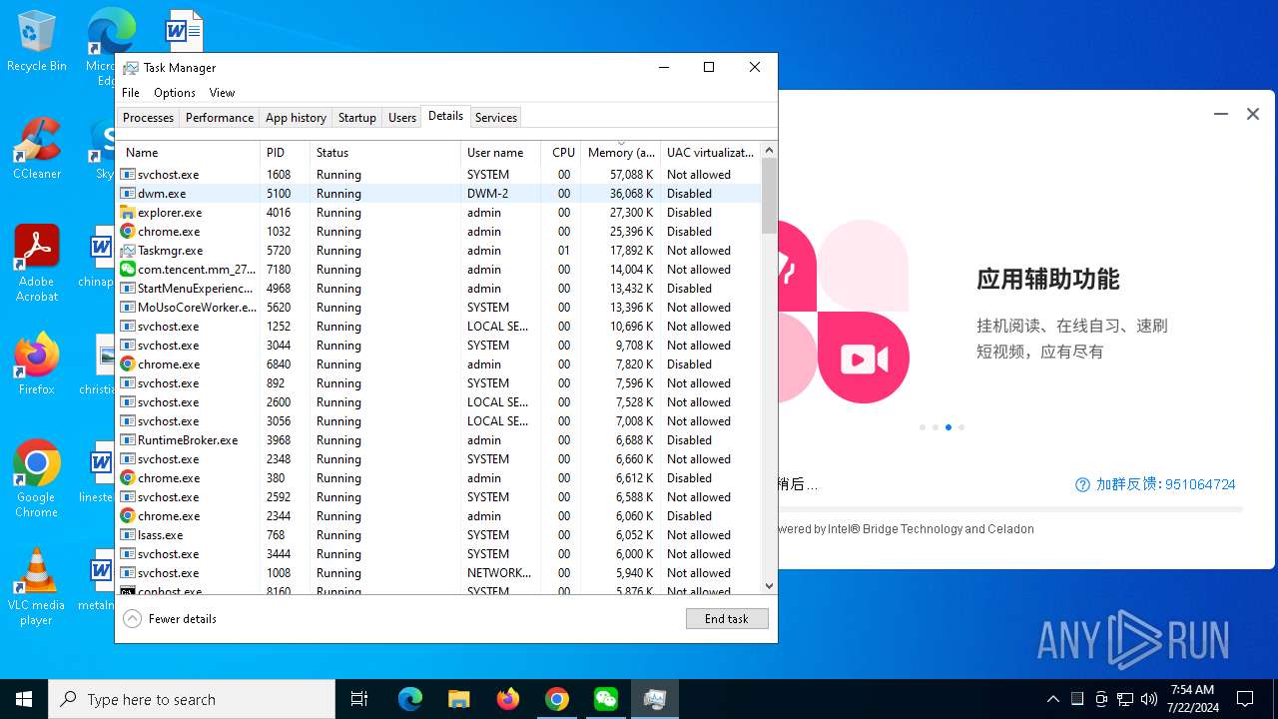1278x719 pixels.
Task: Switch to the Services tab
Action: 496,118
